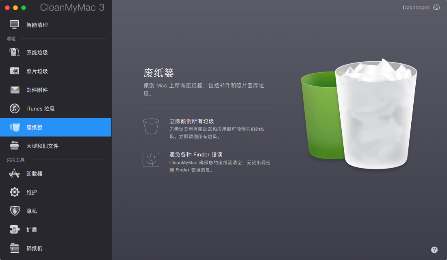The height and width of the screenshot is (260, 447).
Task: Click the Mail Attachments envelope icon
Action: point(15,90)
